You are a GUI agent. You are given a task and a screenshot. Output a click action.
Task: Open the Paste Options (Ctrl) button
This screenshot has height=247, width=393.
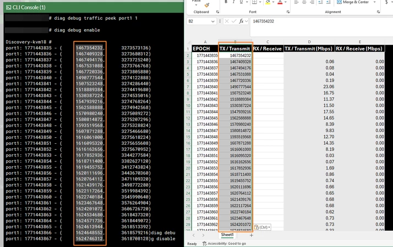tap(262, 227)
